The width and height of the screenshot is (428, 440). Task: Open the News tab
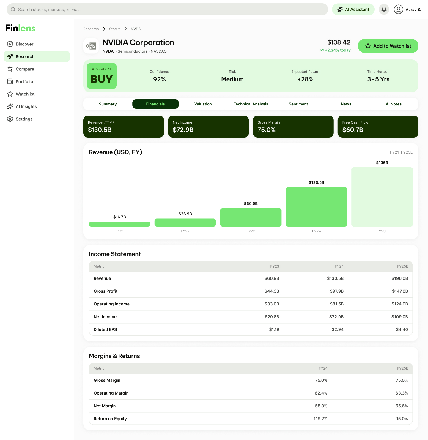pos(346,104)
